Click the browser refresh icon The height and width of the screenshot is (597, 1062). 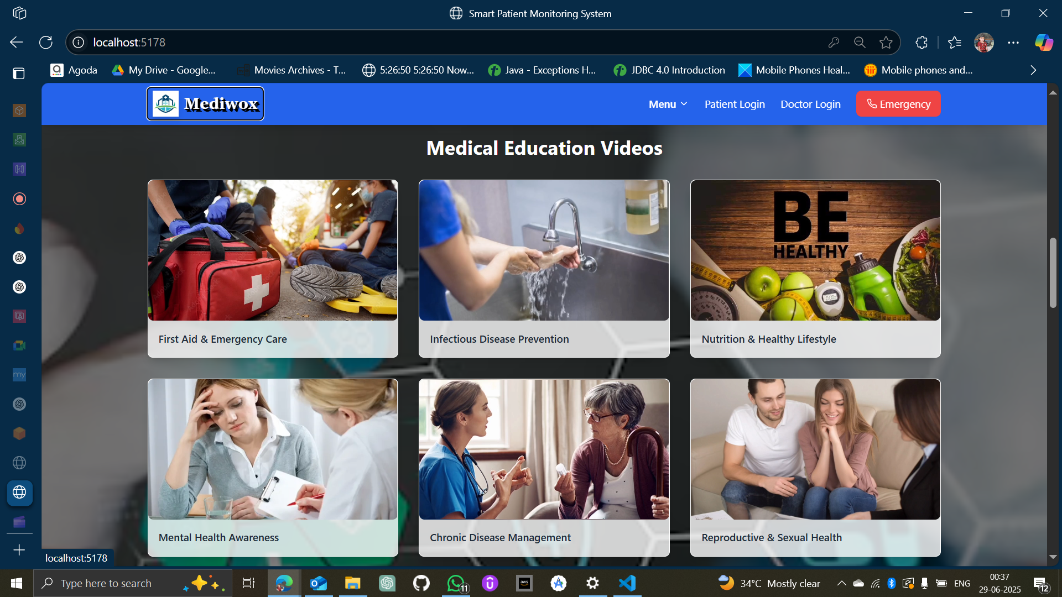[x=46, y=43]
